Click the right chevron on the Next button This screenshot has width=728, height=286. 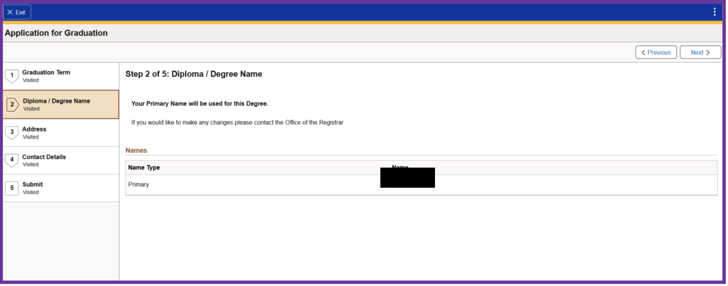(708, 53)
